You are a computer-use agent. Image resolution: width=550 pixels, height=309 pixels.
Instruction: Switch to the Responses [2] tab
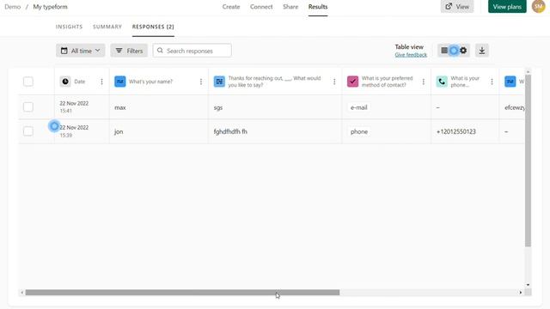point(153,27)
